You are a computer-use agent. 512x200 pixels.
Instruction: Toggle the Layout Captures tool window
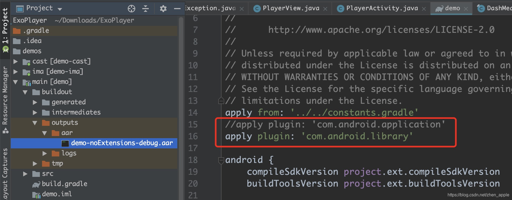coord(5,173)
